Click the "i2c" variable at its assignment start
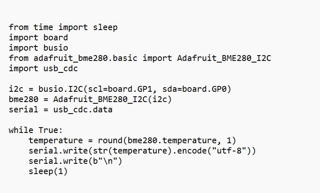 tap(16, 89)
